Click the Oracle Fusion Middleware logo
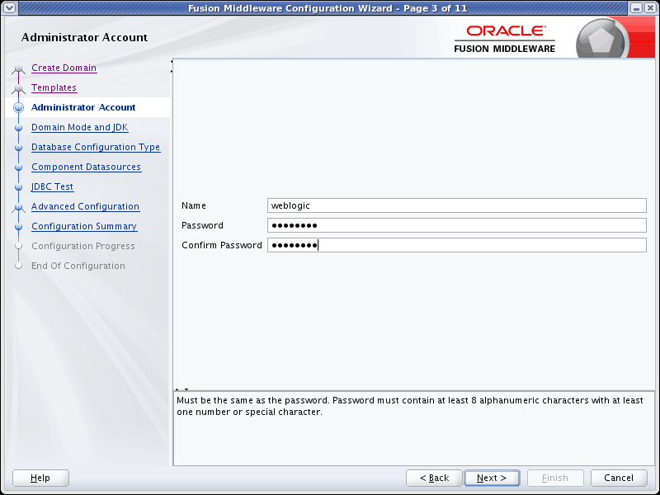This screenshot has height=495, width=660. 505,39
